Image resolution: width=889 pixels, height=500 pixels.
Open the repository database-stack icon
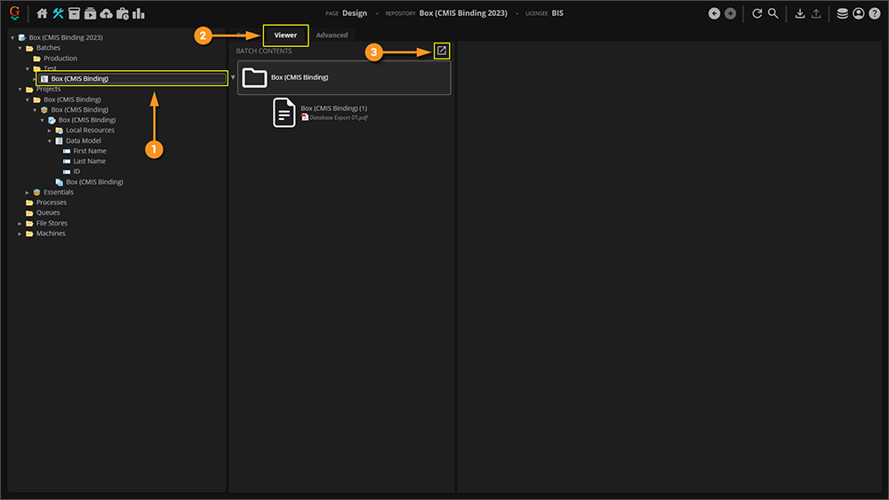[x=843, y=13]
